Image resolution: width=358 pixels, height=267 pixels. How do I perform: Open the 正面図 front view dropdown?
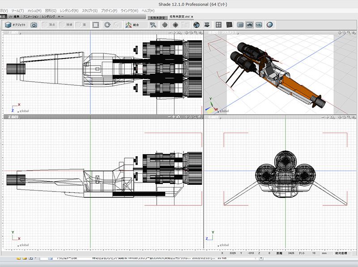[x=15, y=117]
